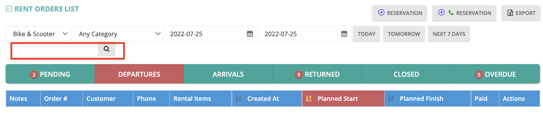Screen dimensions: 543x117
Task: Open the Returned tab
Action: coord(317,74)
